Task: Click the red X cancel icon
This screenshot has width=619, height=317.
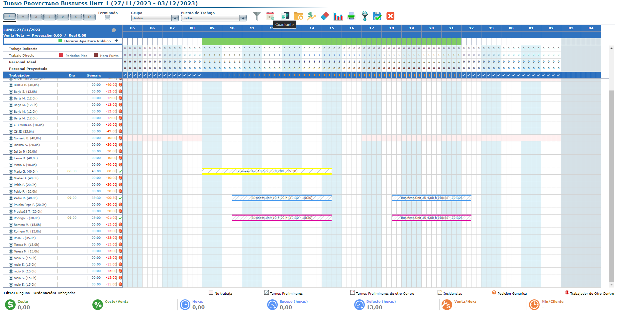Action: tap(390, 16)
